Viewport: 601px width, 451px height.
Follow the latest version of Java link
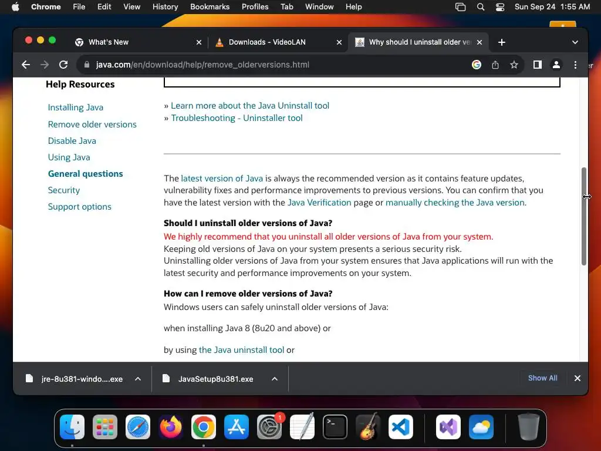(222, 179)
